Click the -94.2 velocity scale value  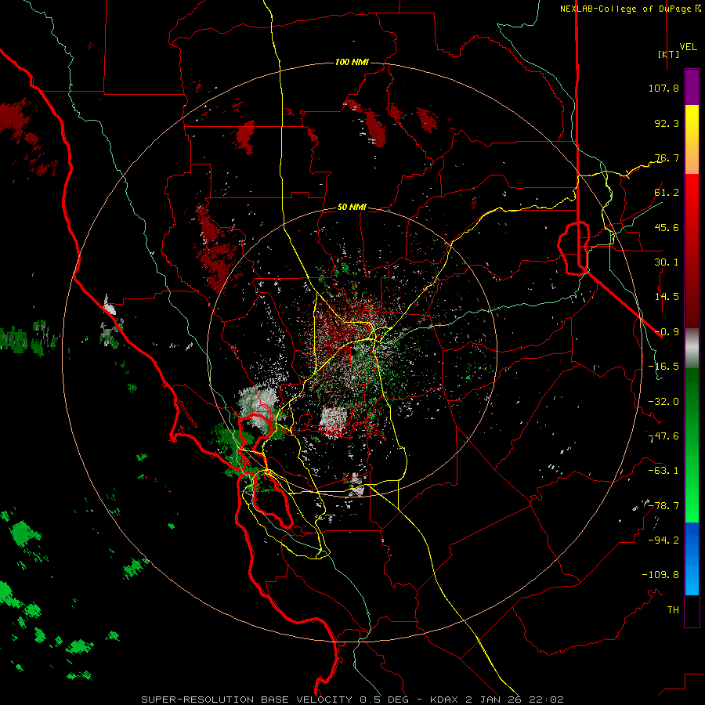[x=663, y=540]
